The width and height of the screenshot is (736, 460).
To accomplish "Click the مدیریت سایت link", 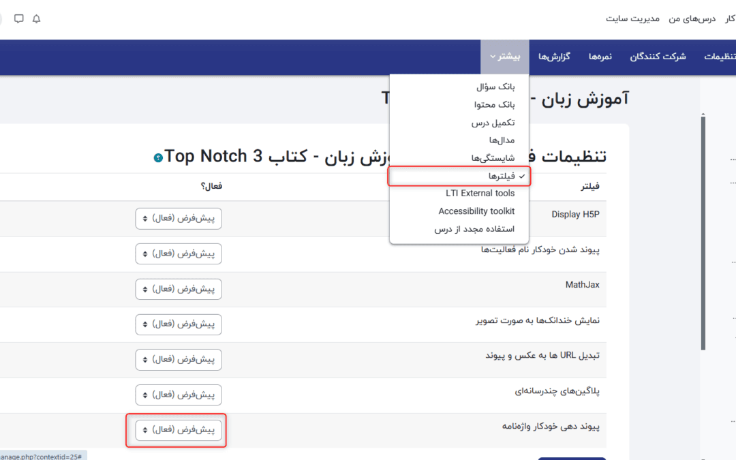I will click(x=632, y=19).
